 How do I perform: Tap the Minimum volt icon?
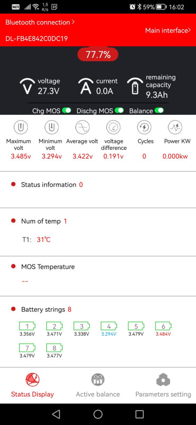[x=52, y=127]
